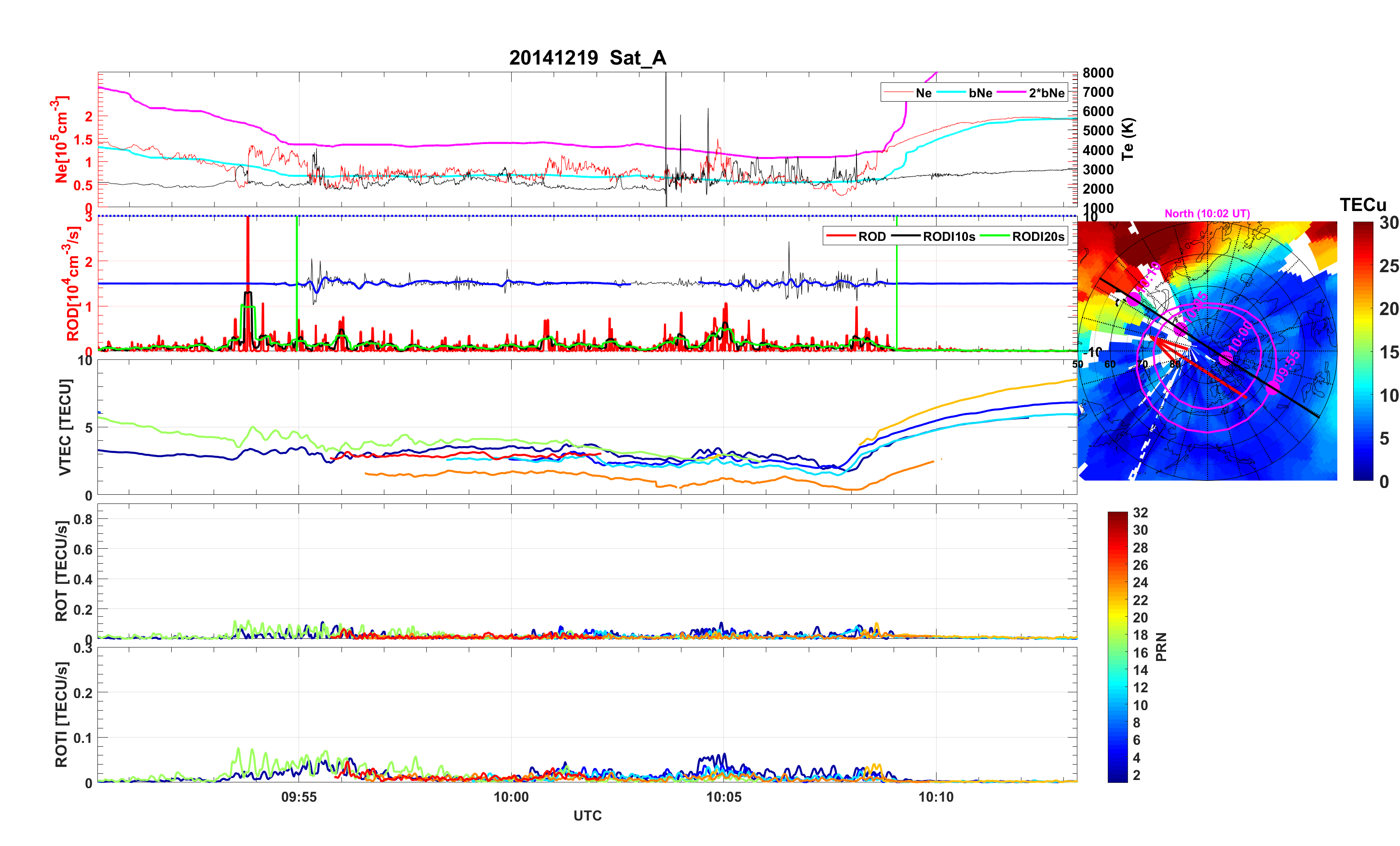Click the ROTI [TECU/s] axis label
Screen dimensions: 1400x846
click(x=61, y=714)
